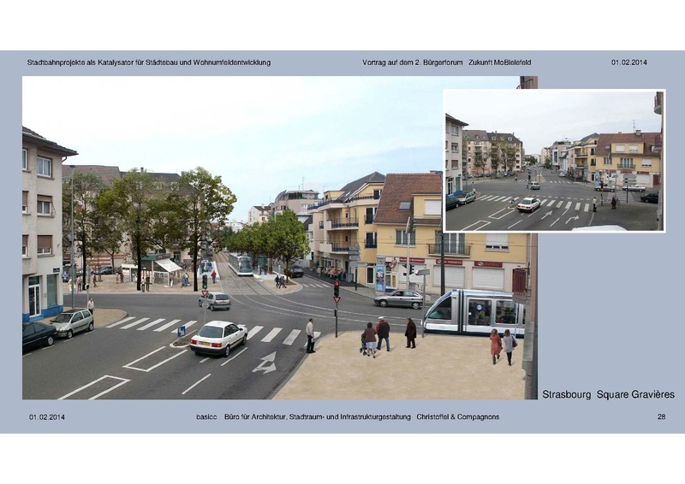Click the date '01.02.2014' in the top-right header

[x=628, y=62]
